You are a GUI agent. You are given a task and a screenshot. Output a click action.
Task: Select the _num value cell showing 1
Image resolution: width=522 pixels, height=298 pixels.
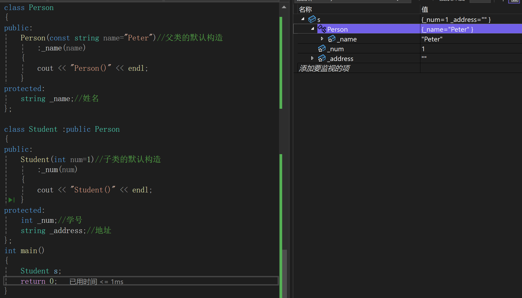(x=423, y=49)
